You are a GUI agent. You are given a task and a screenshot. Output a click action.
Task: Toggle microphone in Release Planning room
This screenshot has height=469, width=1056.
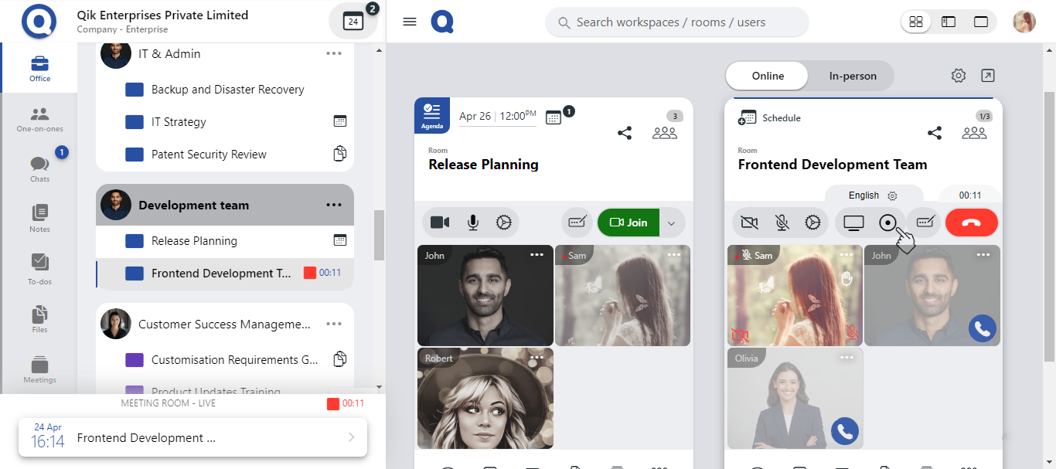click(x=473, y=223)
